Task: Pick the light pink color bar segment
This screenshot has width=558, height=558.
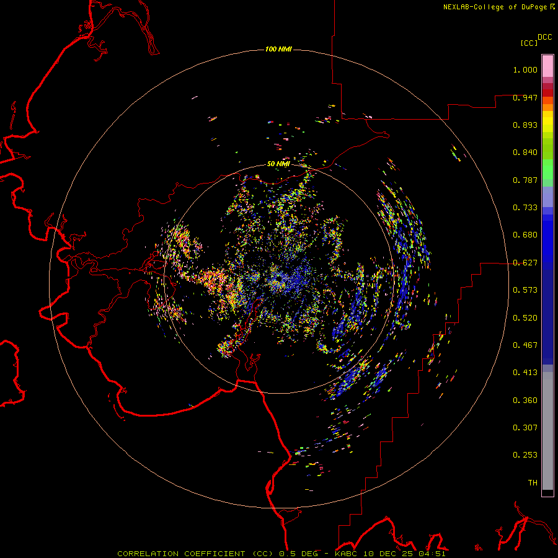Action: [x=547, y=66]
